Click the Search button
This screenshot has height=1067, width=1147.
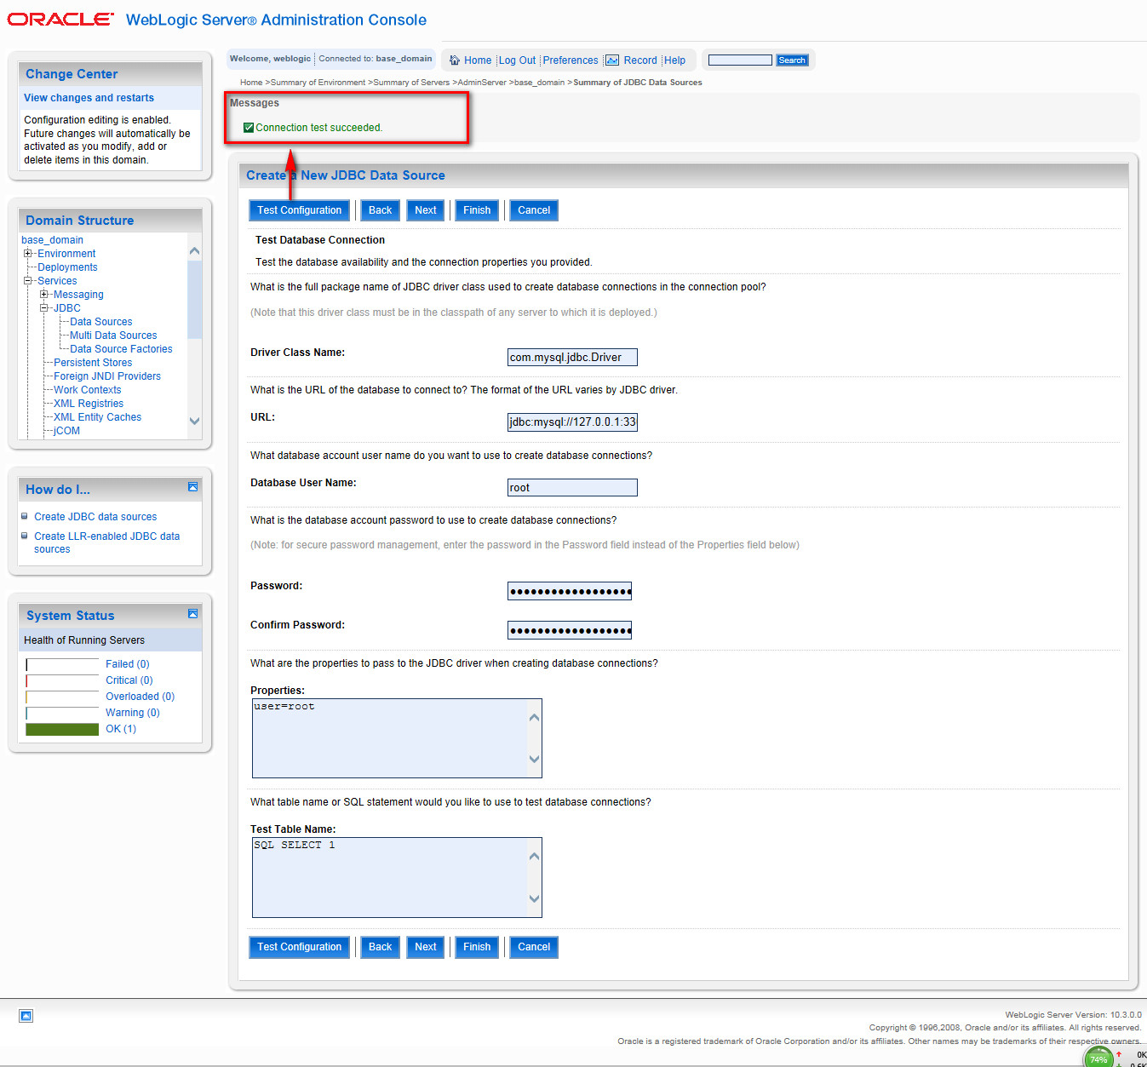coord(792,60)
